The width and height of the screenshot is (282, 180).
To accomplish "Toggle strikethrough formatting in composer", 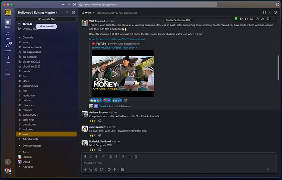I will (96, 157).
